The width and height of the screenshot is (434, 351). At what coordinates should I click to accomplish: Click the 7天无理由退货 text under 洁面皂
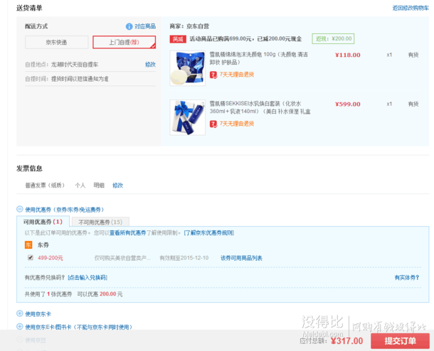coord(237,75)
